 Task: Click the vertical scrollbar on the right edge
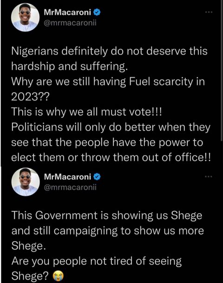222,70
